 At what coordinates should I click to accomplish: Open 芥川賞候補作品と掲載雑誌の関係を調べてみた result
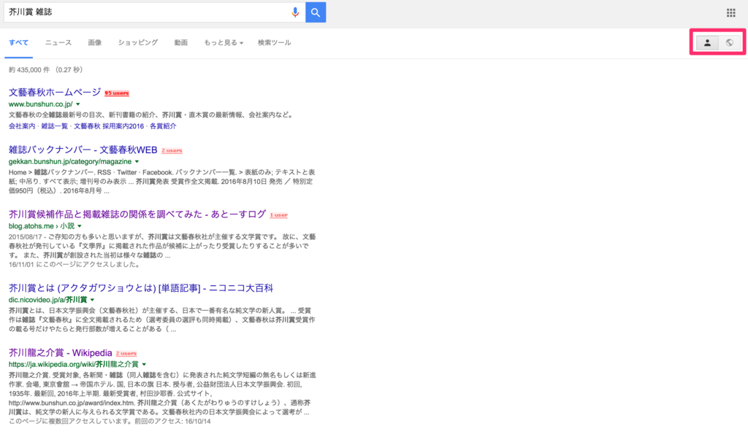click(137, 214)
